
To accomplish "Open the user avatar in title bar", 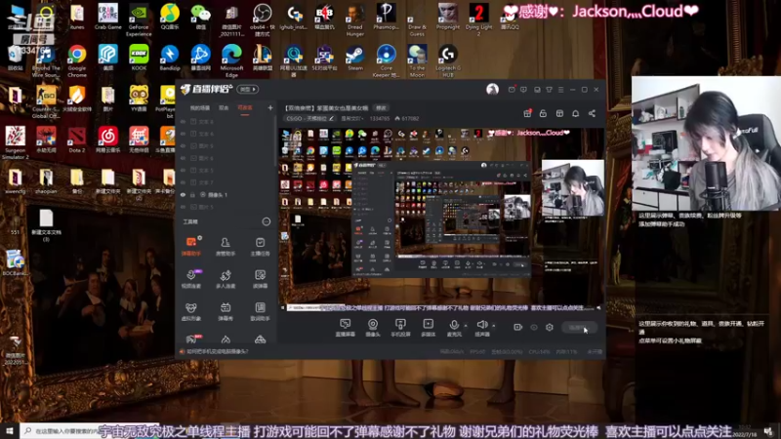I will [492, 89].
